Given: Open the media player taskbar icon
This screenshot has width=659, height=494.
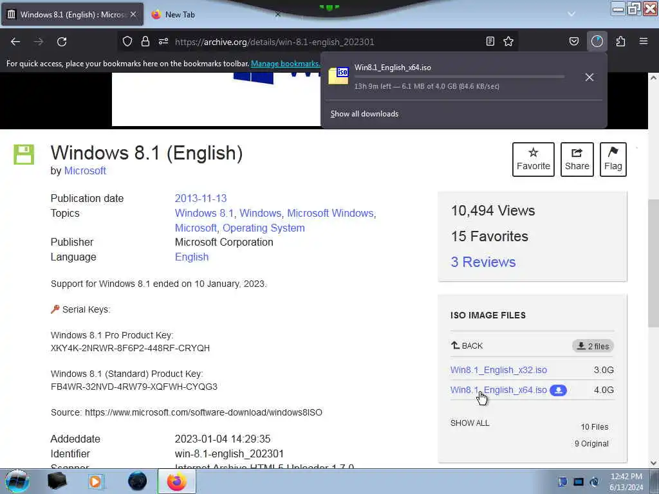Looking at the screenshot, I should (x=95, y=481).
